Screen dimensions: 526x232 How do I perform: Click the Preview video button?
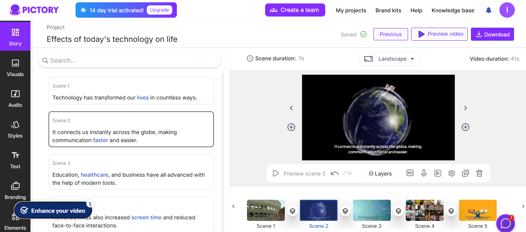pos(439,34)
